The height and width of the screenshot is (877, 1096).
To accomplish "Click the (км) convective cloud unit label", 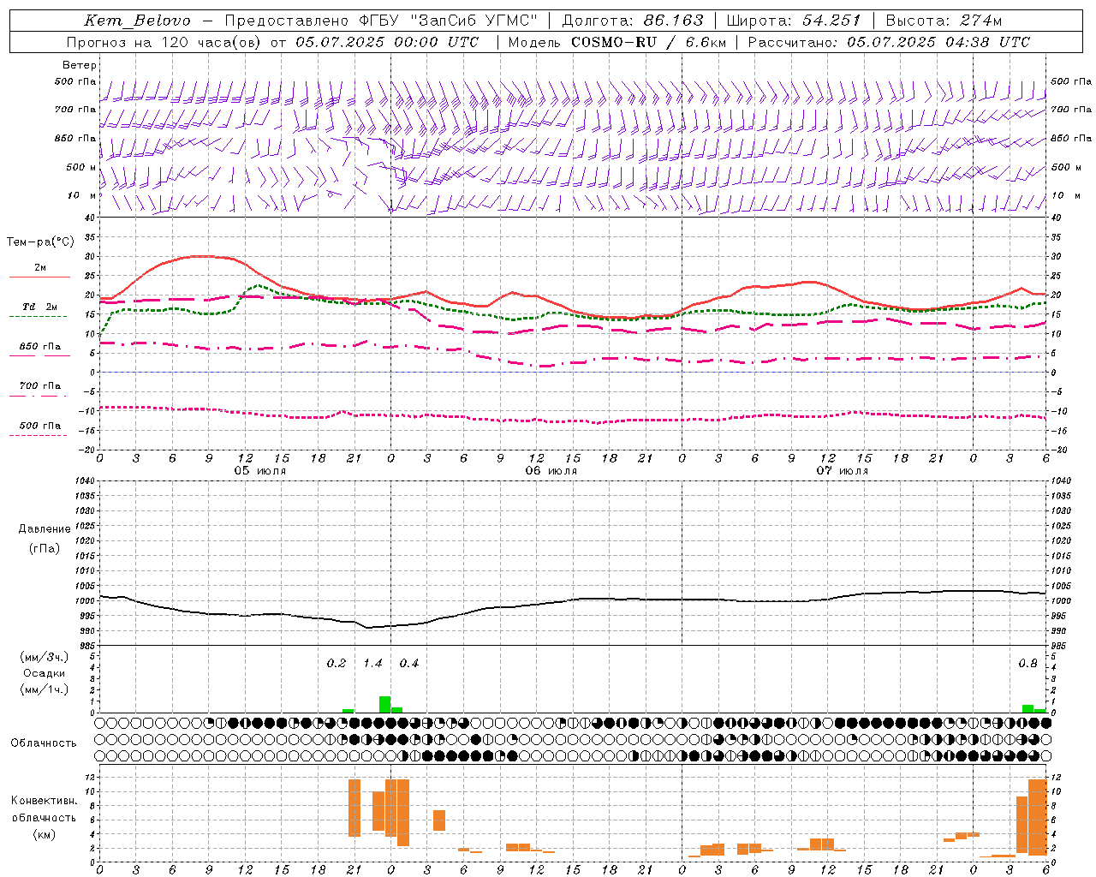I will [44, 834].
